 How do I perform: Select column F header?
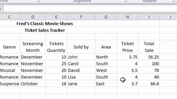(81, 17)
